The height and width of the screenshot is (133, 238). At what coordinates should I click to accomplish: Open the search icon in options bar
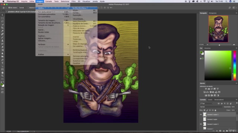[230, 7]
